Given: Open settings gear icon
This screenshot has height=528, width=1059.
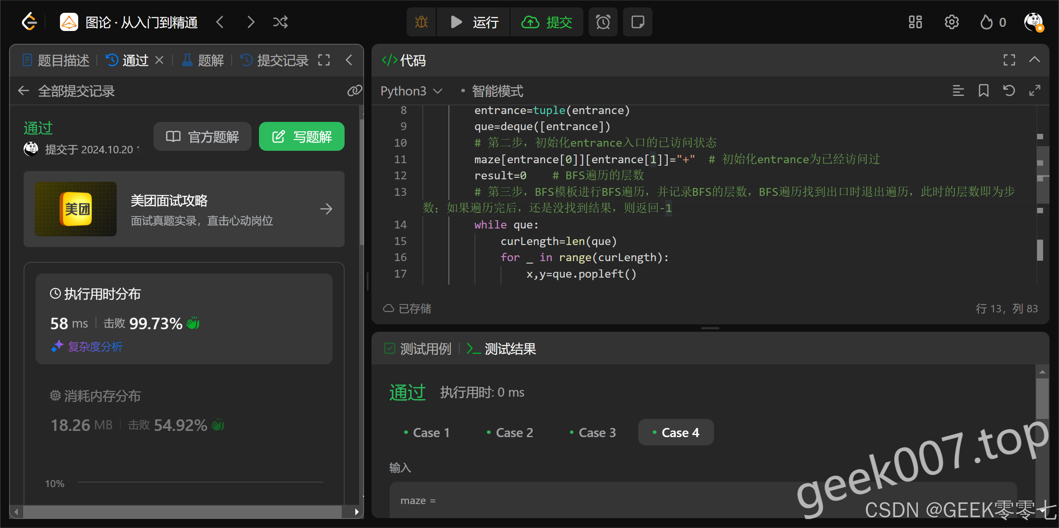Looking at the screenshot, I should (x=951, y=22).
